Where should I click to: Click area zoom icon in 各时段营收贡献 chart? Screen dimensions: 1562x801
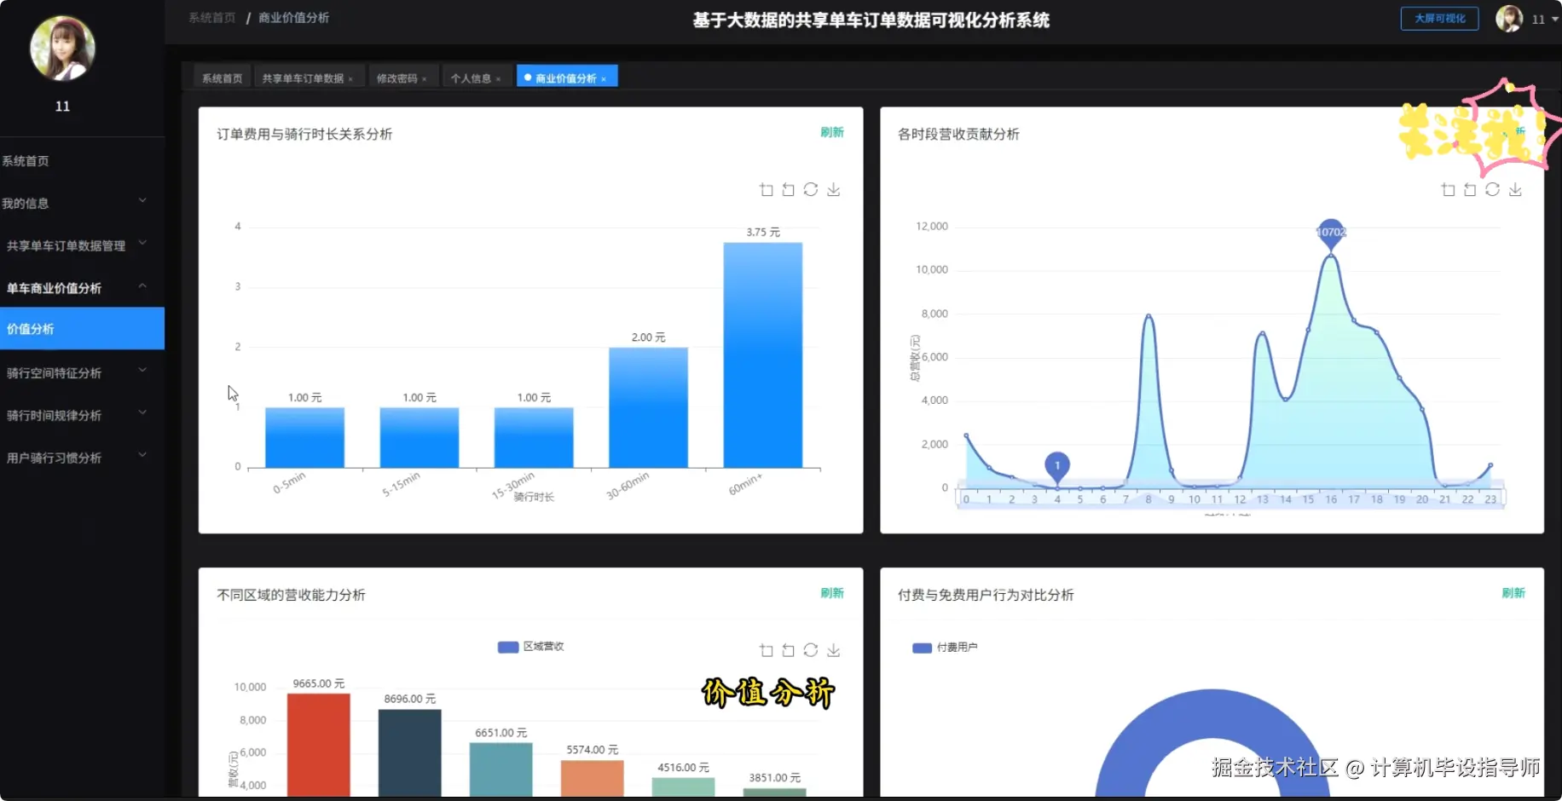tap(1448, 189)
